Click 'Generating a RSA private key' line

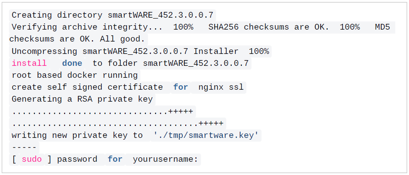point(82,99)
